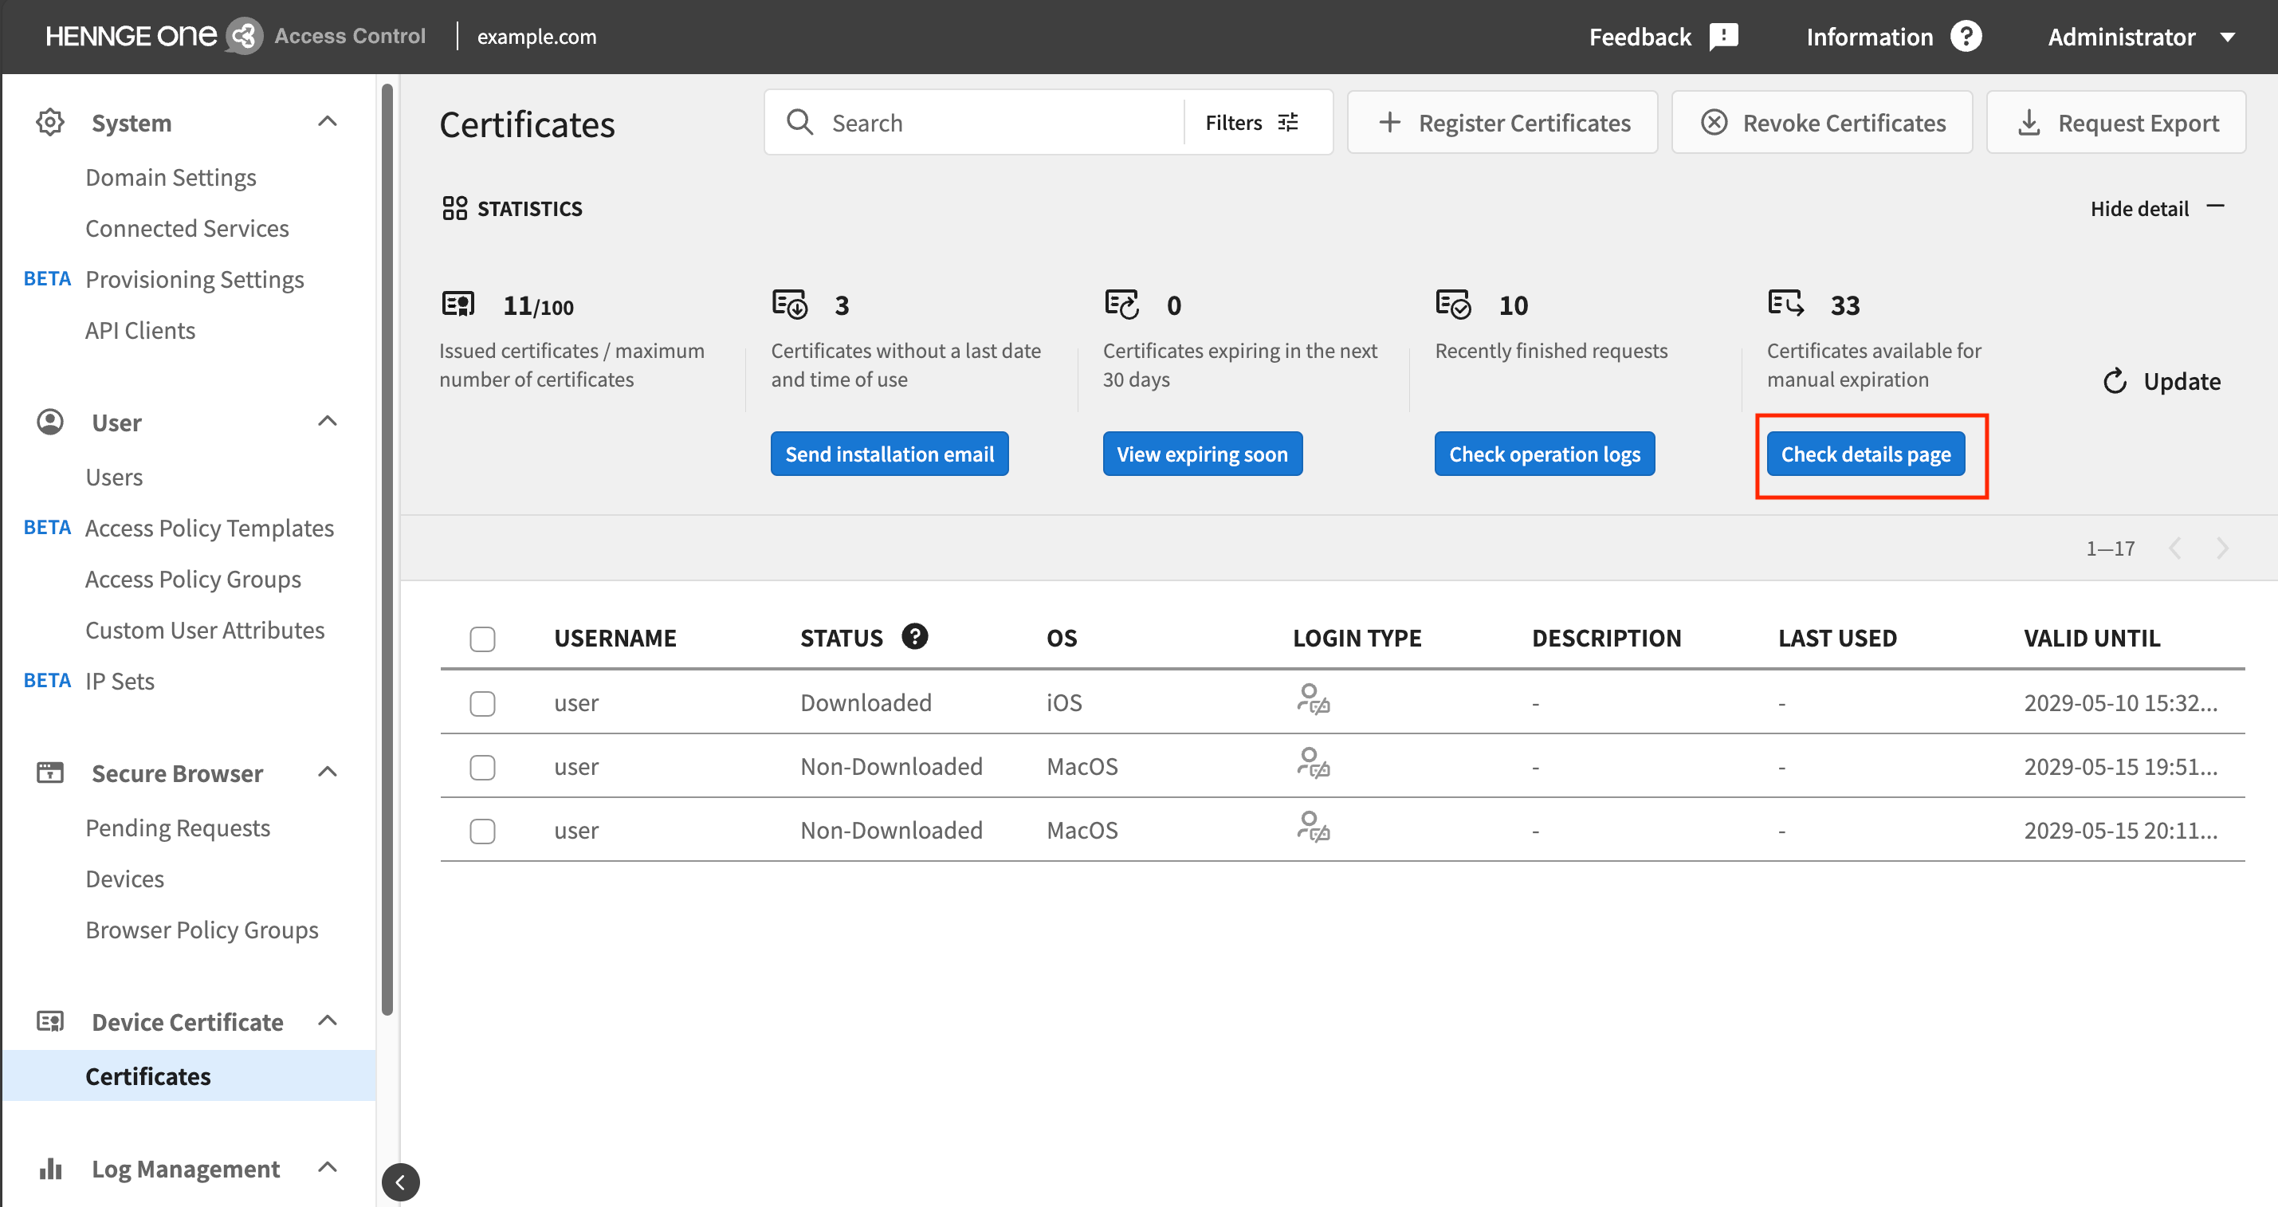The width and height of the screenshot is (2278, 1207).
Task: Open Devices in sidebar
Action: [x=124, y=878]
